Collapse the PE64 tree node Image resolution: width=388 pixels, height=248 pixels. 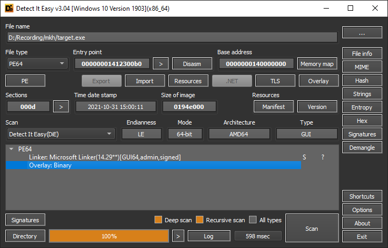12,149
